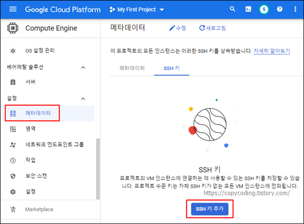
Task: Open the help question mark icon
Action: click(280, 9)
